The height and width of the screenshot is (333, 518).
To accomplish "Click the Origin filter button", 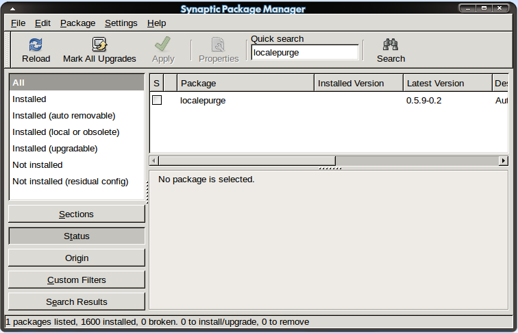I will [77, 258].
